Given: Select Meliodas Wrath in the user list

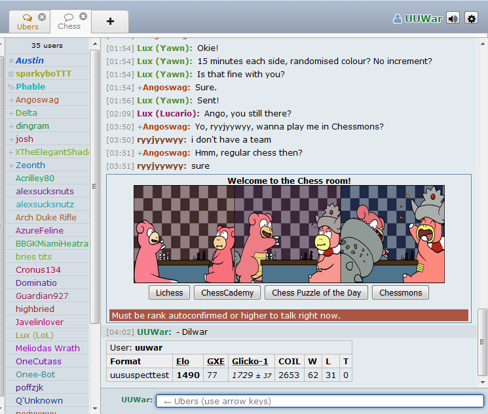Looking at the screenshot, I should coord(47,348).
